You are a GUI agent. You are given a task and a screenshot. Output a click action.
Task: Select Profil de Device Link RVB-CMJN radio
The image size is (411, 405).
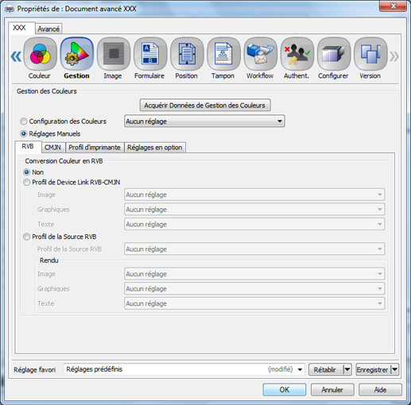pos(26,183)
